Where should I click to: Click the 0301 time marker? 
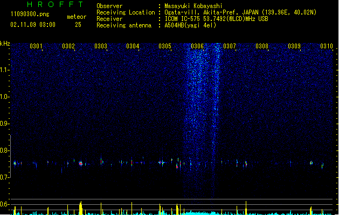36,46
